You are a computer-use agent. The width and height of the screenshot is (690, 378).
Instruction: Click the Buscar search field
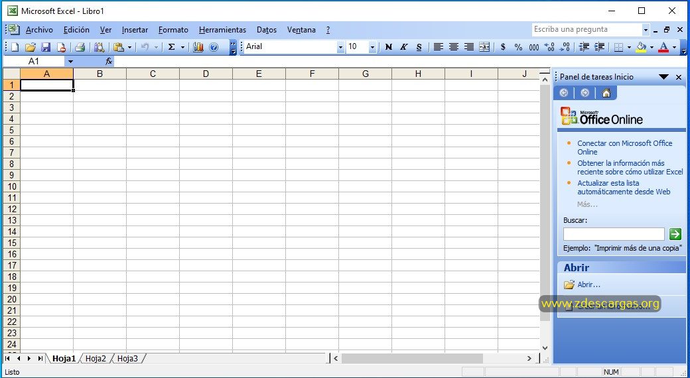[614, 234]
